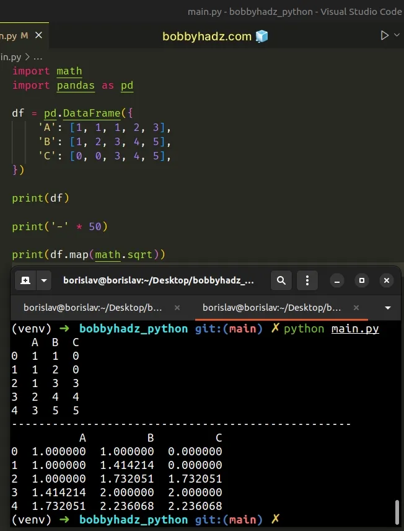Click the terminal scrollbar thumb
Viewport: 404px width, 531px height.
coord(398,512)
